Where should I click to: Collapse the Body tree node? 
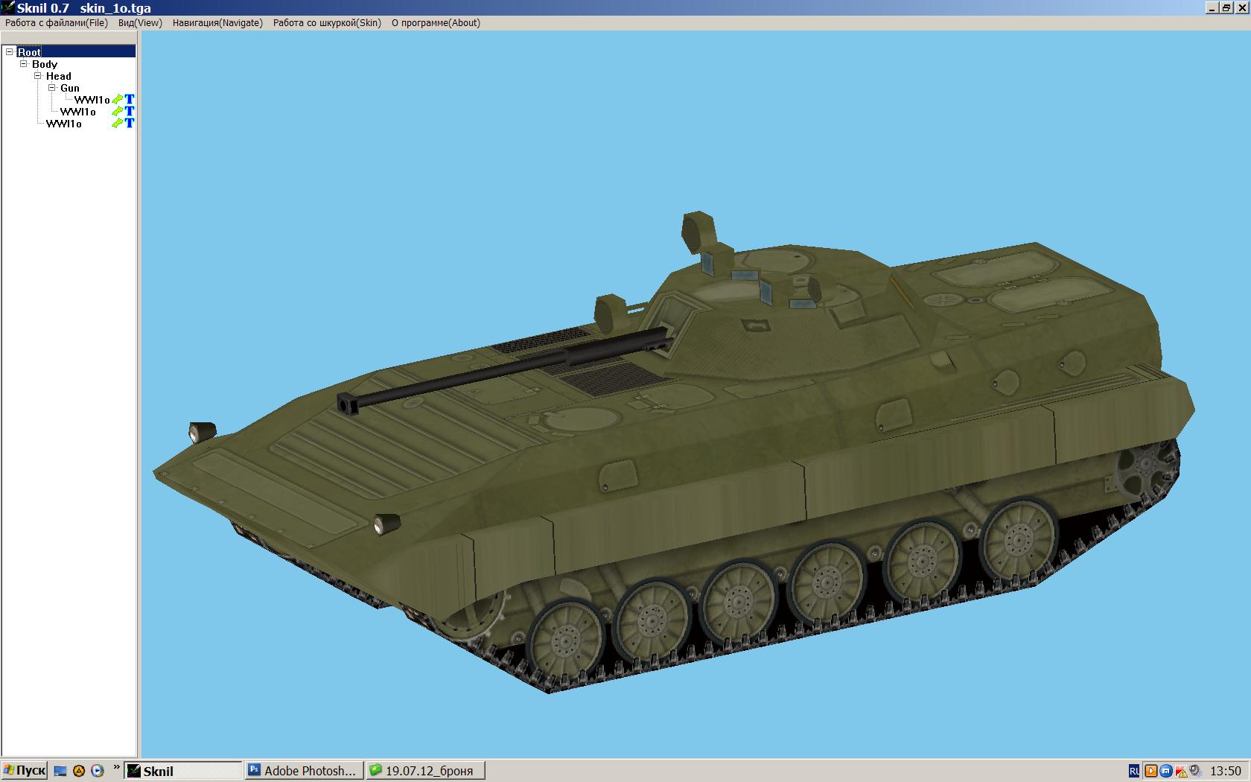24,64
